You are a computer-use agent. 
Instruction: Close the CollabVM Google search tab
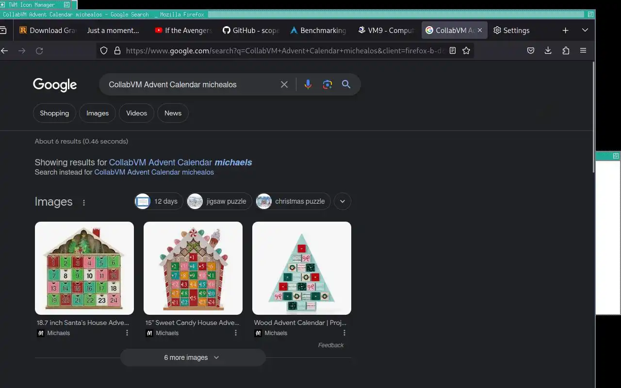coord(480,30)
